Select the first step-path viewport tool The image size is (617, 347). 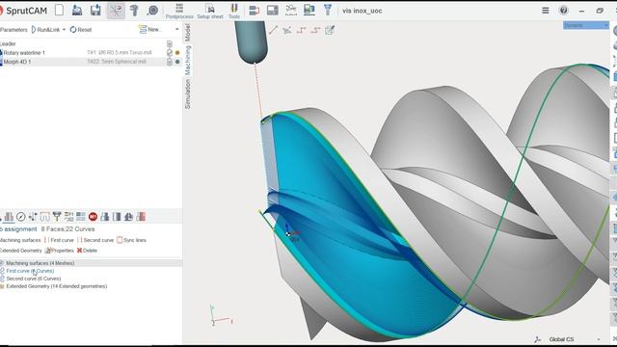click(x=302, y=30)
